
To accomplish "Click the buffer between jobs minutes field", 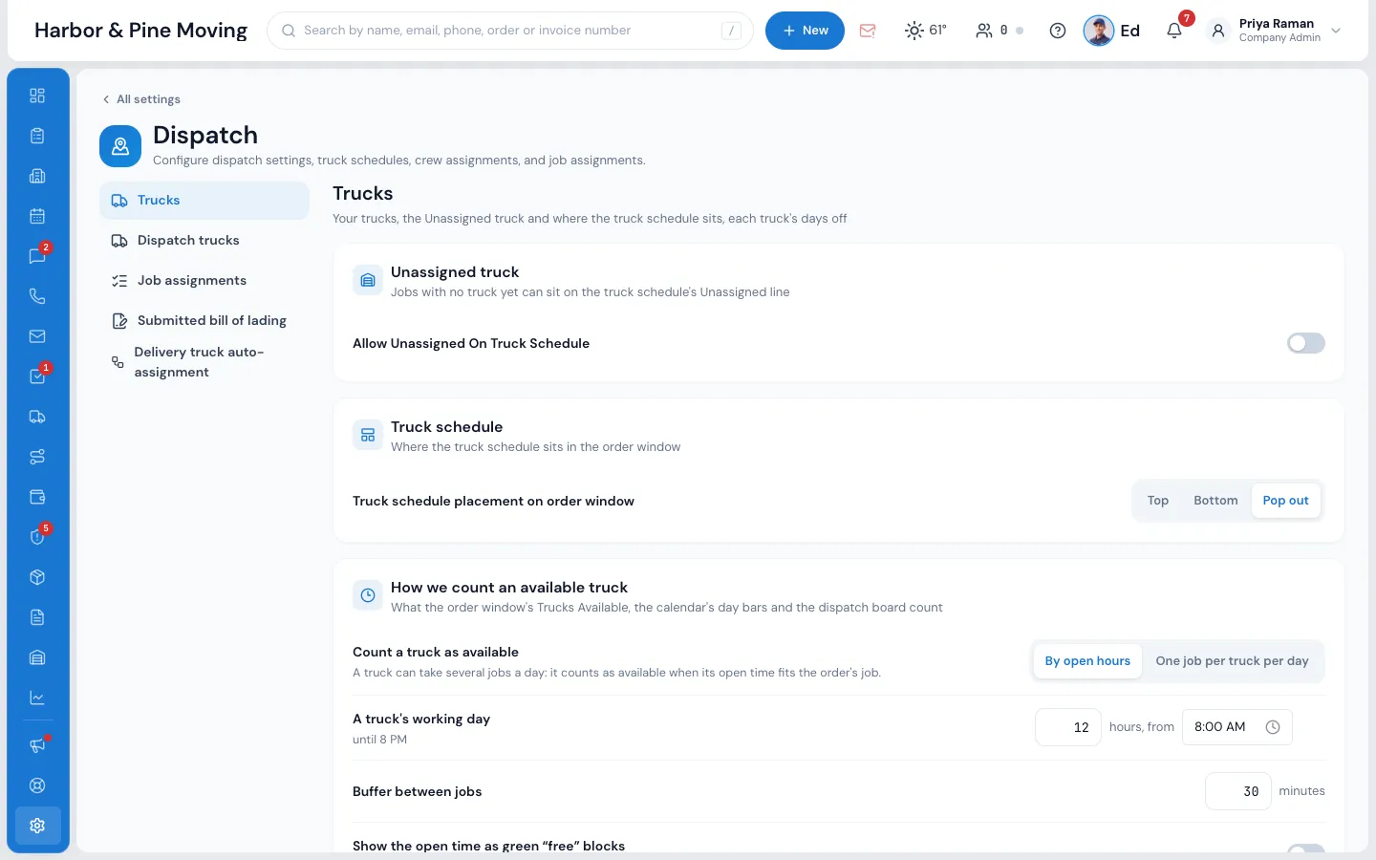I will [x=1238, y=791].
